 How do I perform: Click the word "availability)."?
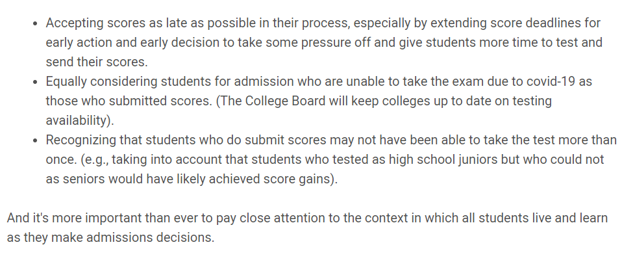[80, 121]
